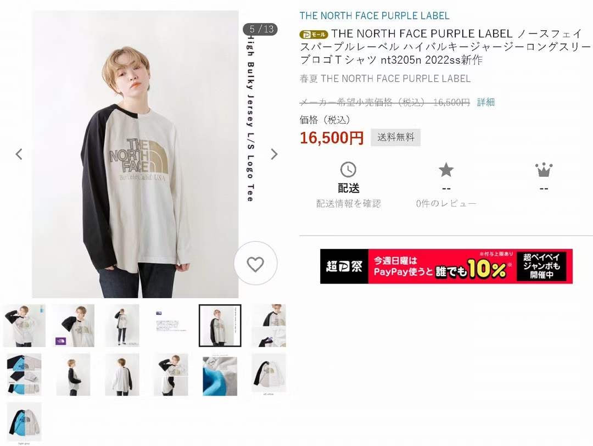Go to previous product image arrow

coord(19,154)
